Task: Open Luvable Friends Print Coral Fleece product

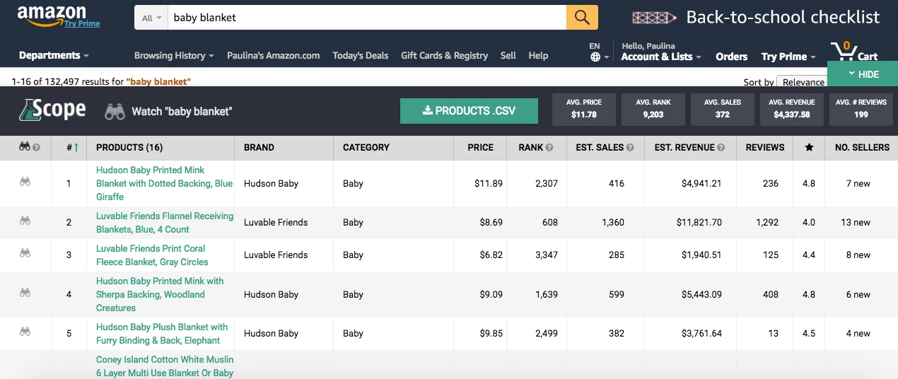Action: point(152,255)
